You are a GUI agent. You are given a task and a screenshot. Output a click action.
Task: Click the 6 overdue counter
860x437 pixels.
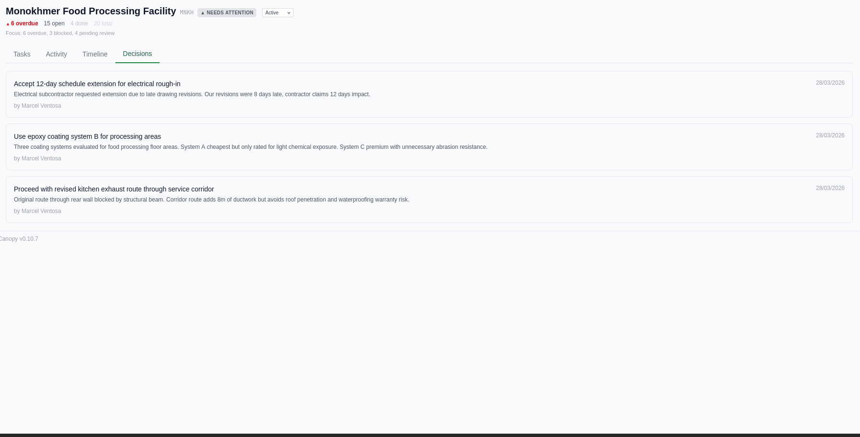tap(24, 23)
